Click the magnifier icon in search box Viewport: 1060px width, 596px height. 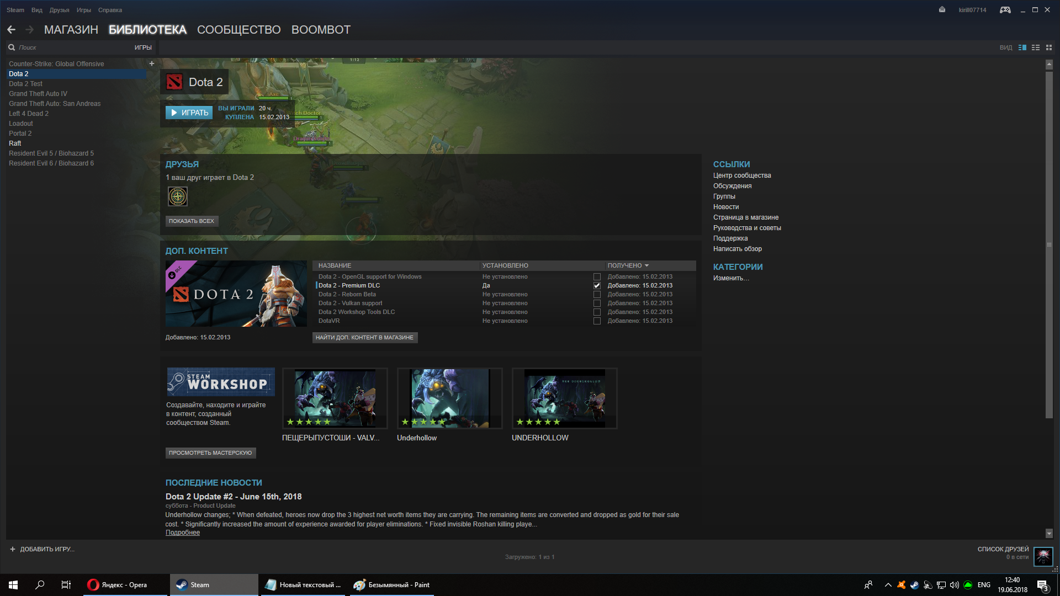tap(12, 47)
